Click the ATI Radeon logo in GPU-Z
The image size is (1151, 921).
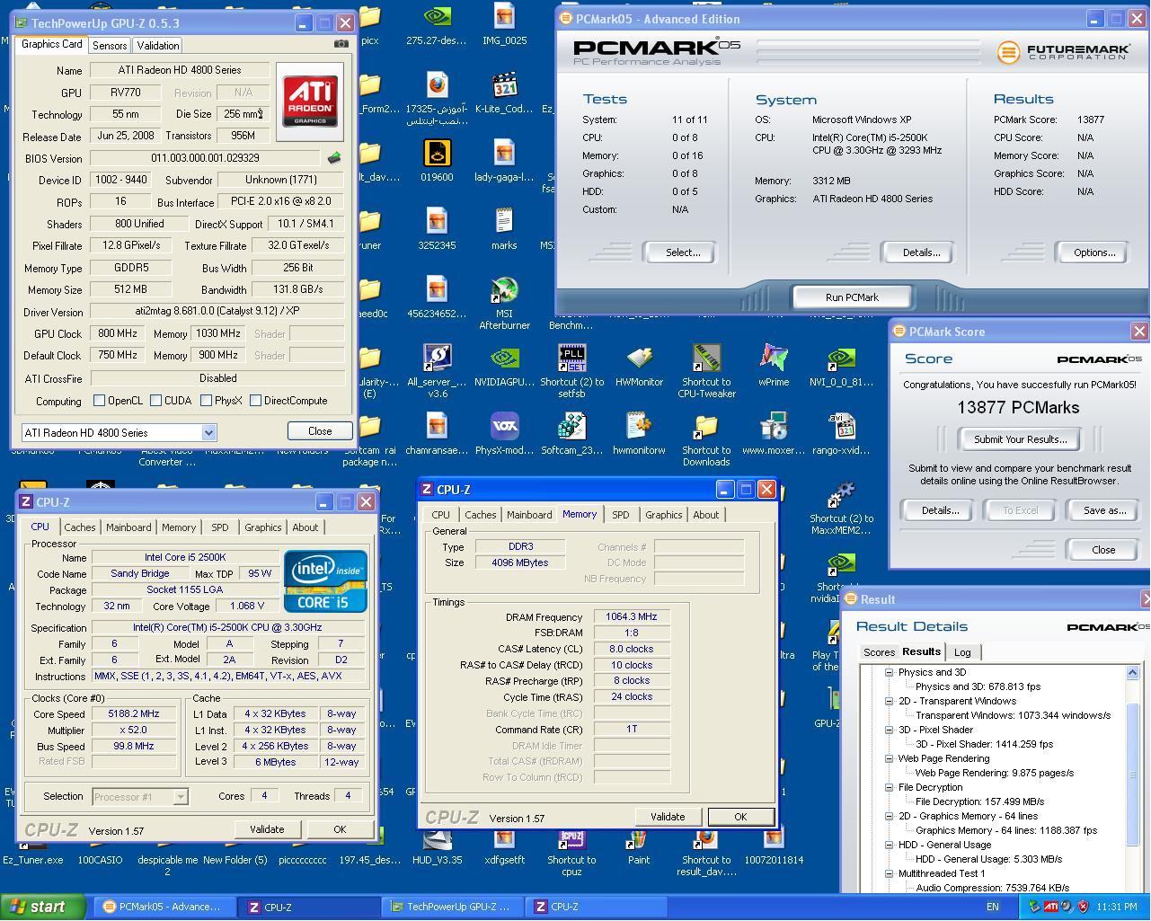pos(310,101)
